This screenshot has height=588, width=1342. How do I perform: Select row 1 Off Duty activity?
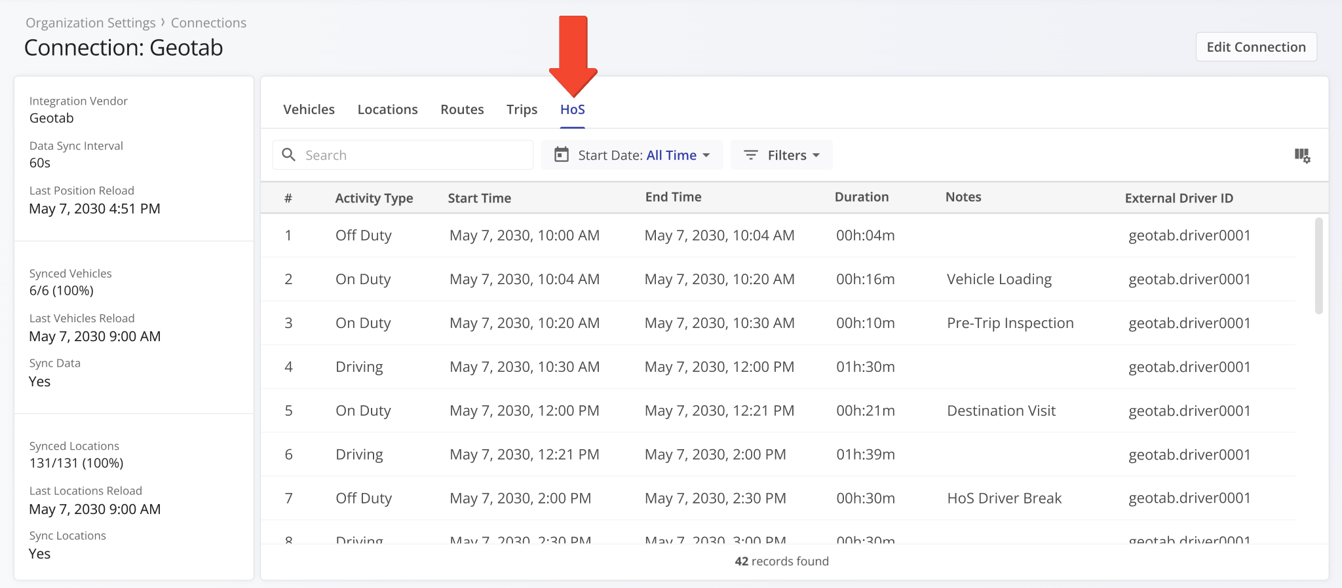pos(363,235)
